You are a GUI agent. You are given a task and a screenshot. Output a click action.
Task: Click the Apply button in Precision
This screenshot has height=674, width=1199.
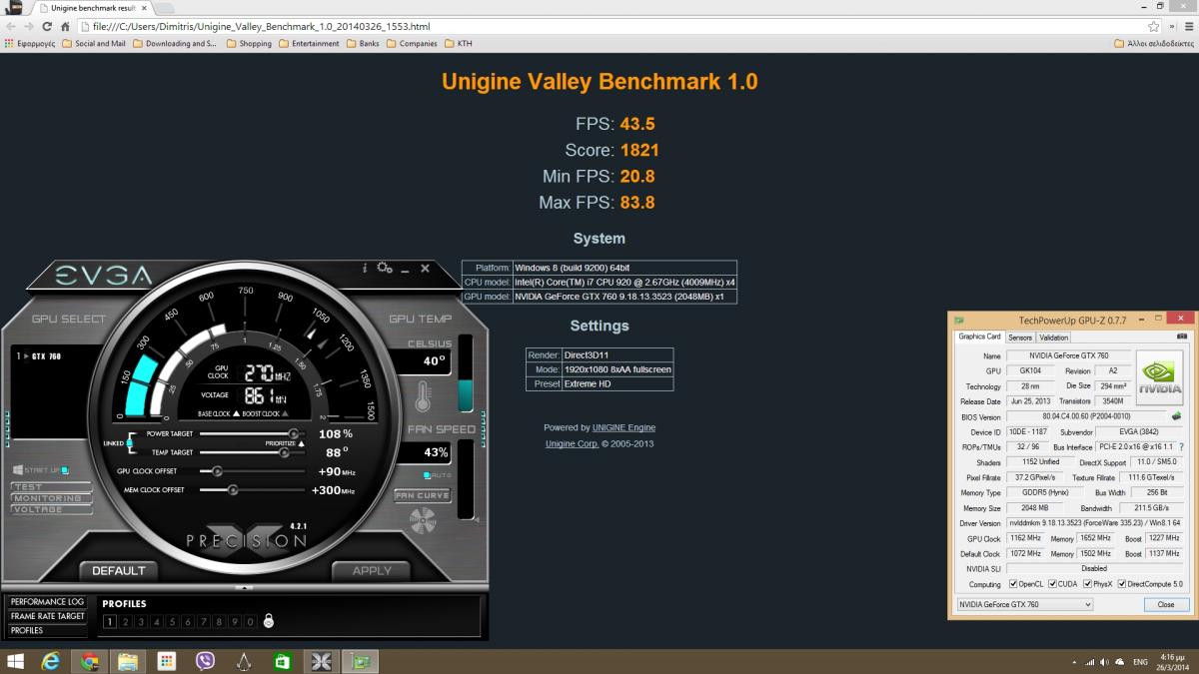tap(372, 571)
